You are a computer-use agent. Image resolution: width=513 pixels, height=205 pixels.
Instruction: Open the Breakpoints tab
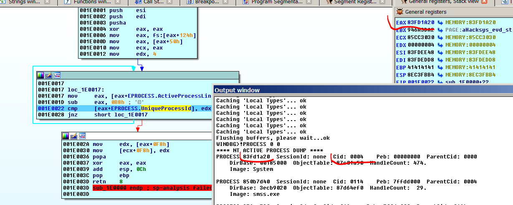point(210,2)
